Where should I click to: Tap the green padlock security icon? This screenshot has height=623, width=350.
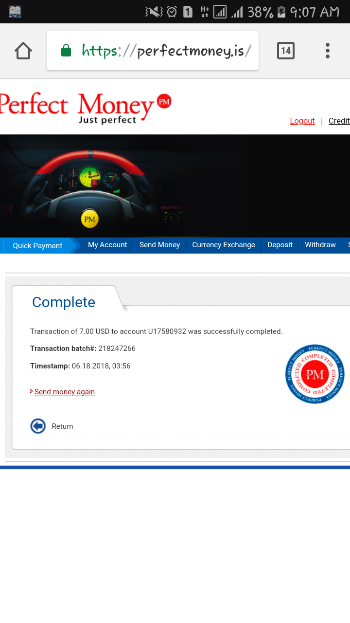point(66,51)
